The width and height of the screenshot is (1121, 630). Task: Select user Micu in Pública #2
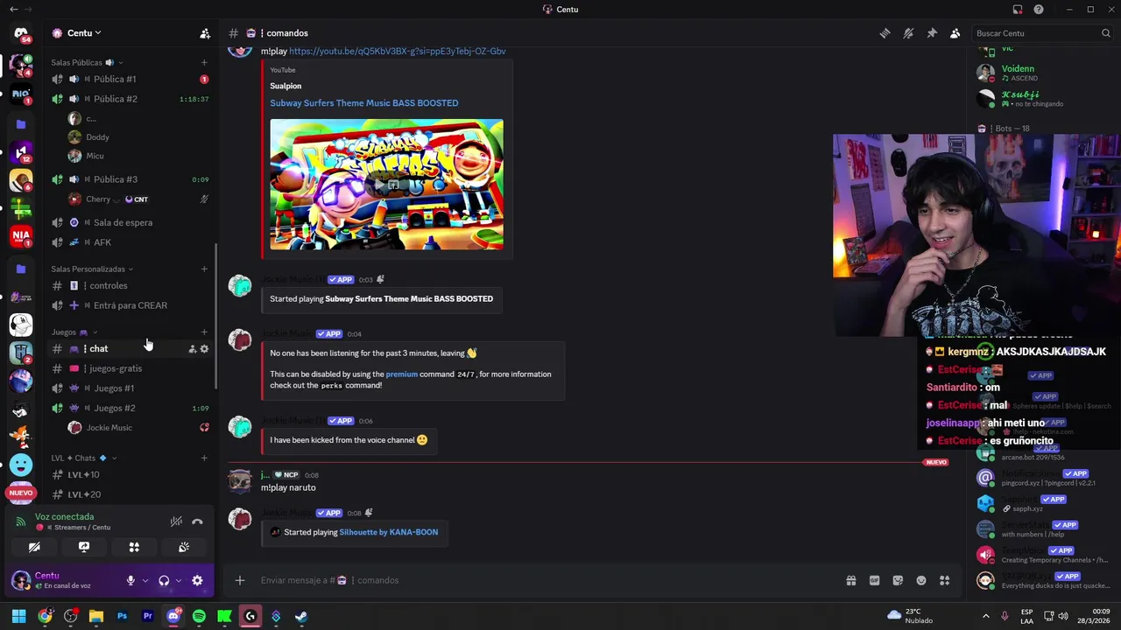click(x=95, y=156)
